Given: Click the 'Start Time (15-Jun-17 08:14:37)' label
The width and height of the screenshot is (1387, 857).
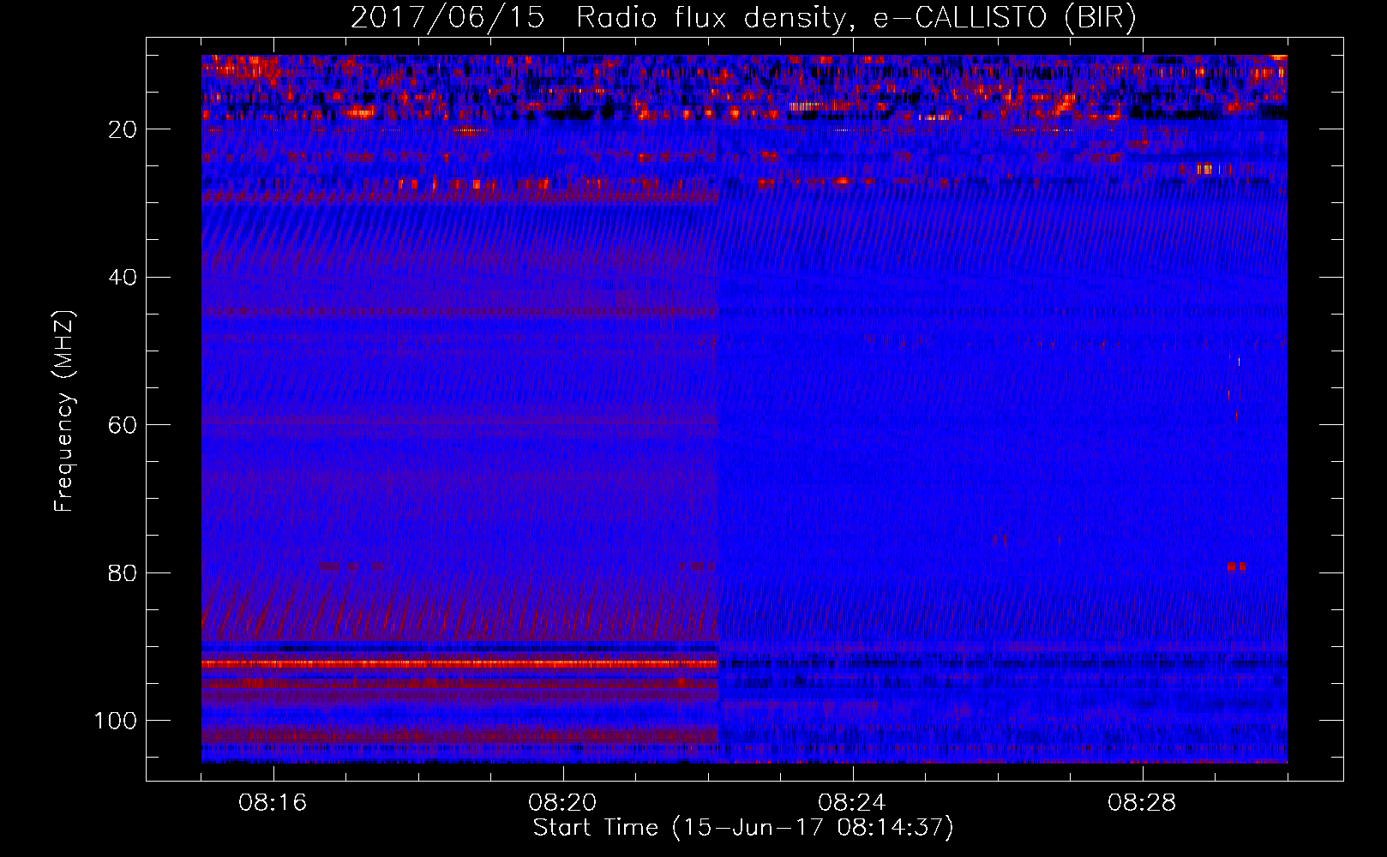Looking at the screenshot, I should [x=743, y=828].
